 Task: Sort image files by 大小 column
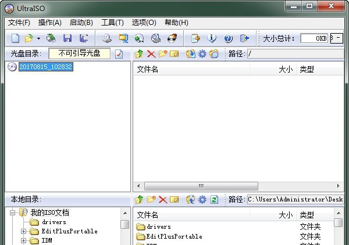(273, 69)
